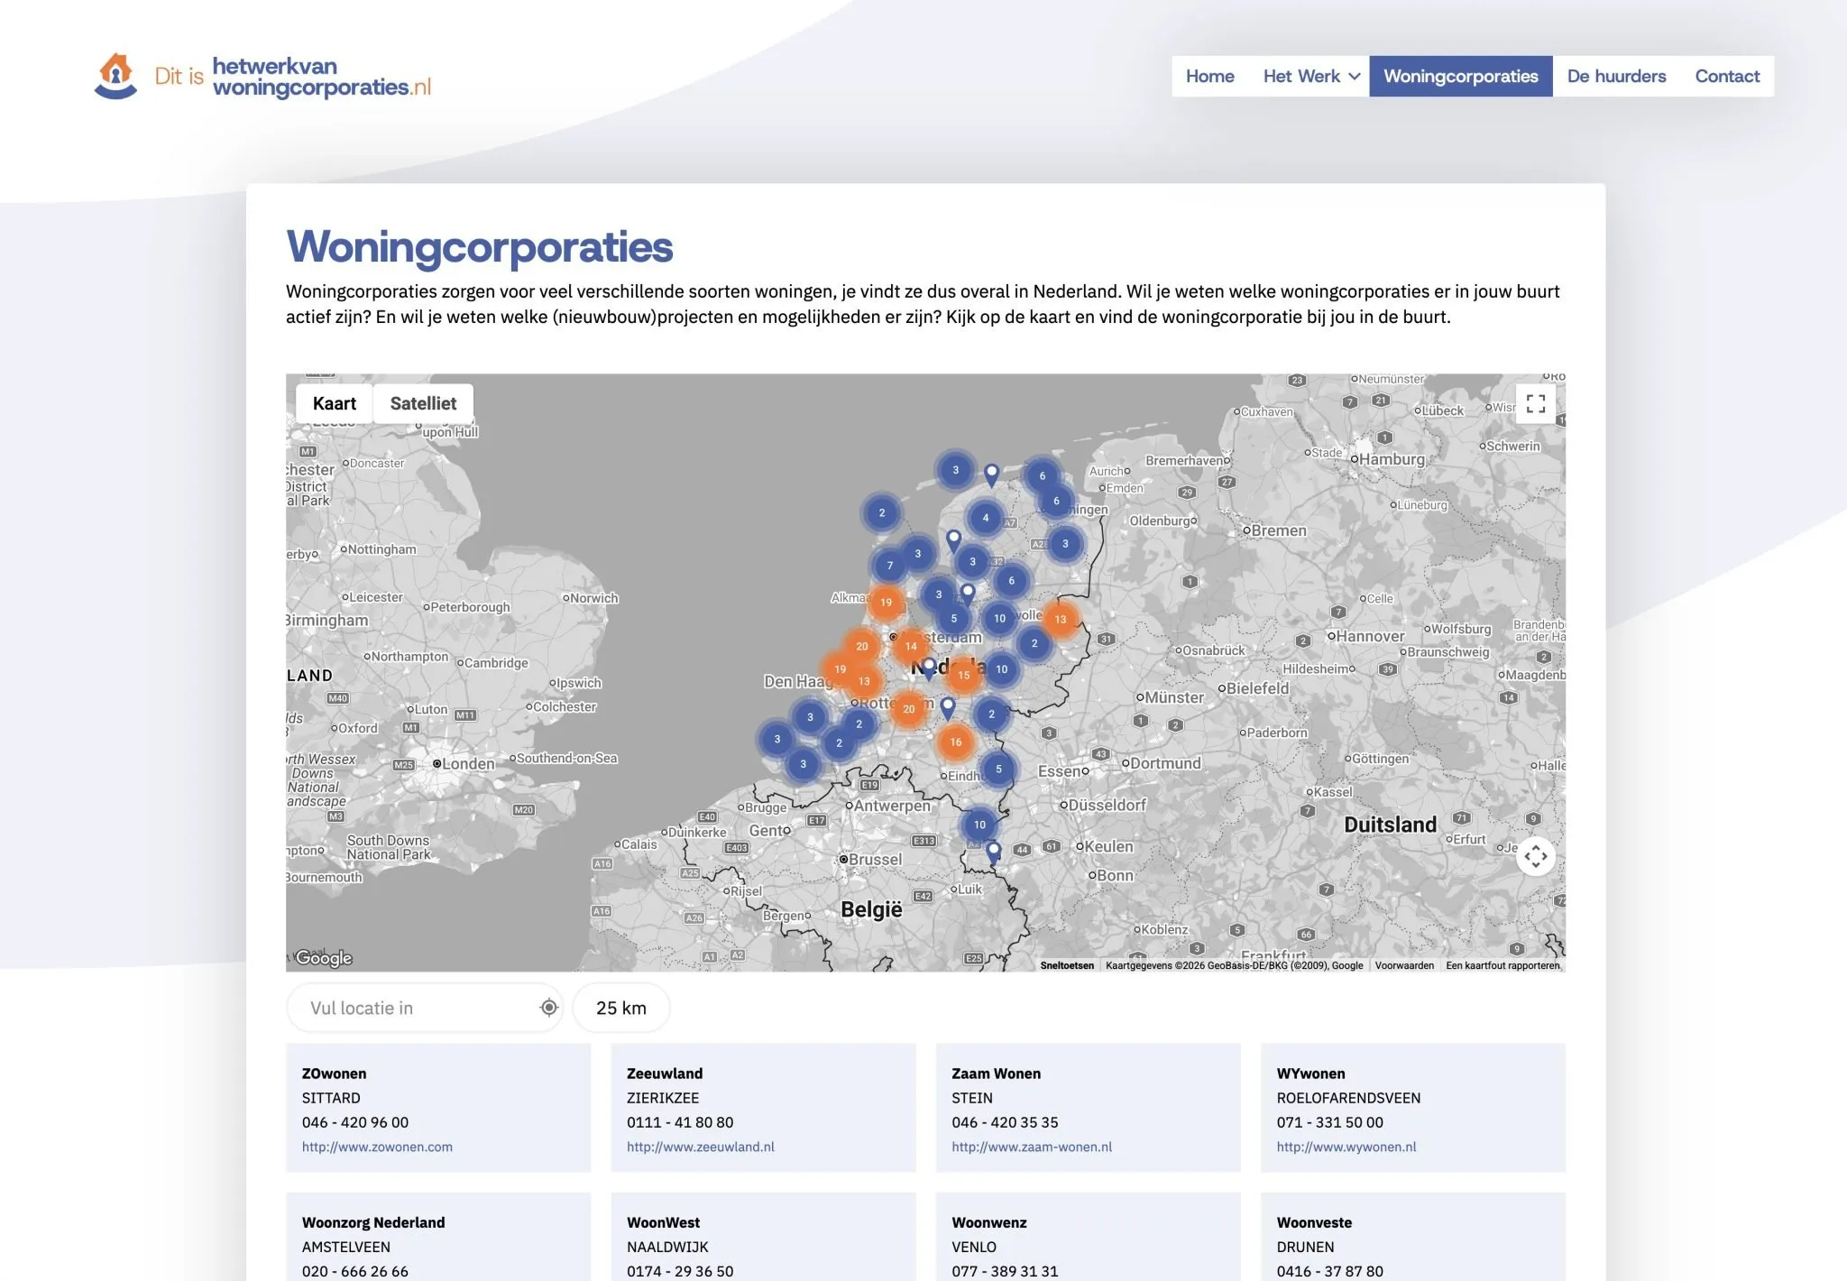Click phone number 071 - 331 50 00

[1330, 1122]
